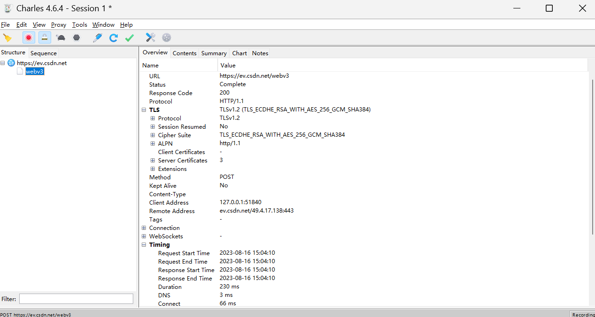The image size is (595, 317).
Task: Select the Method value POST
Action: (227, 177)
